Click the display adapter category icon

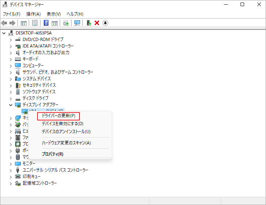coord(18,105)
